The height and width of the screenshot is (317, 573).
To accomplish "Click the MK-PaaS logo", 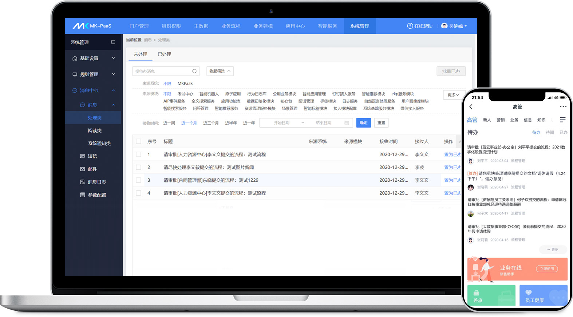I will click(92, 26).
